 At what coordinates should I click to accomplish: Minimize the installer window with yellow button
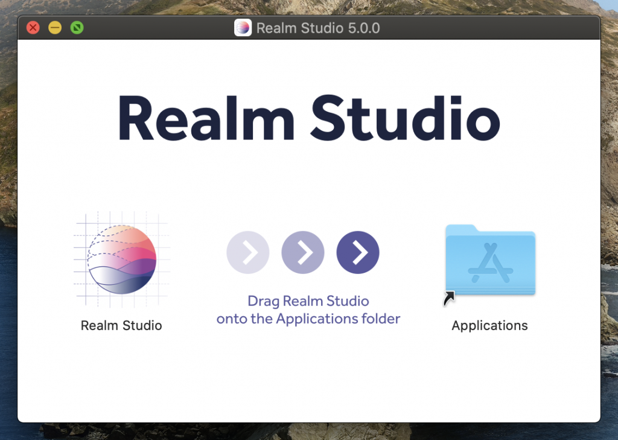pos(55,28)
